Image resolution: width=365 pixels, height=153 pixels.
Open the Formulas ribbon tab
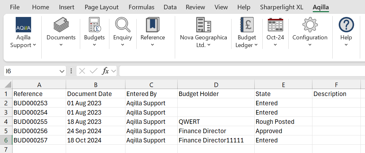tap(141, 7)
